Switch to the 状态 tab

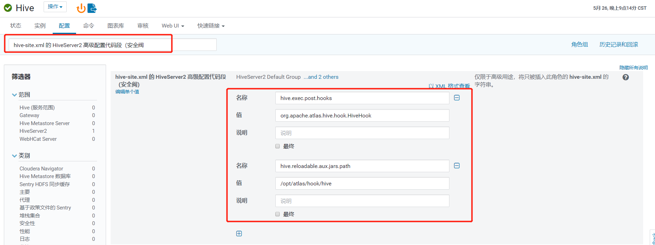pyautogui.click(x=16, y=26)
